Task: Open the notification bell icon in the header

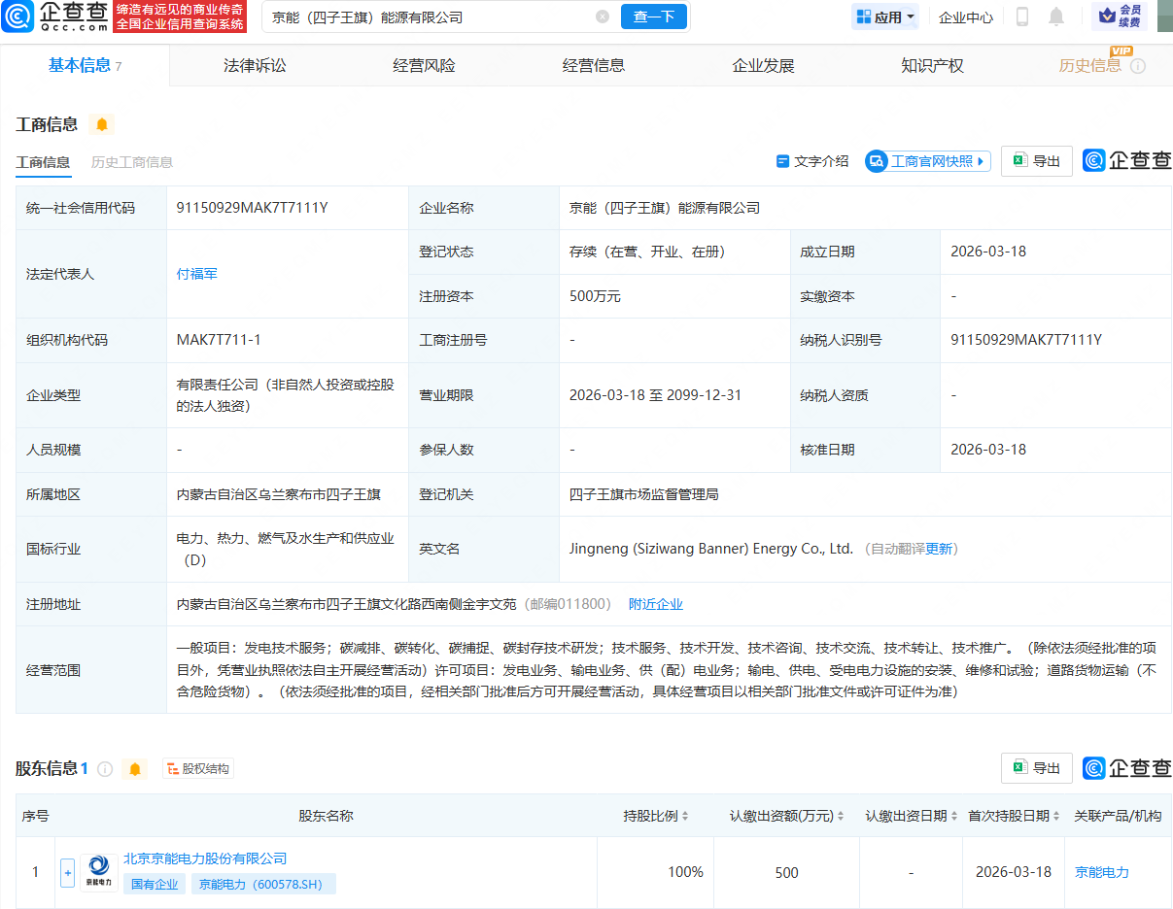Action: click(1058, 17)
